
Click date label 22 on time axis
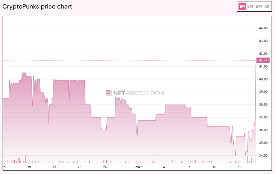point(54,167)
